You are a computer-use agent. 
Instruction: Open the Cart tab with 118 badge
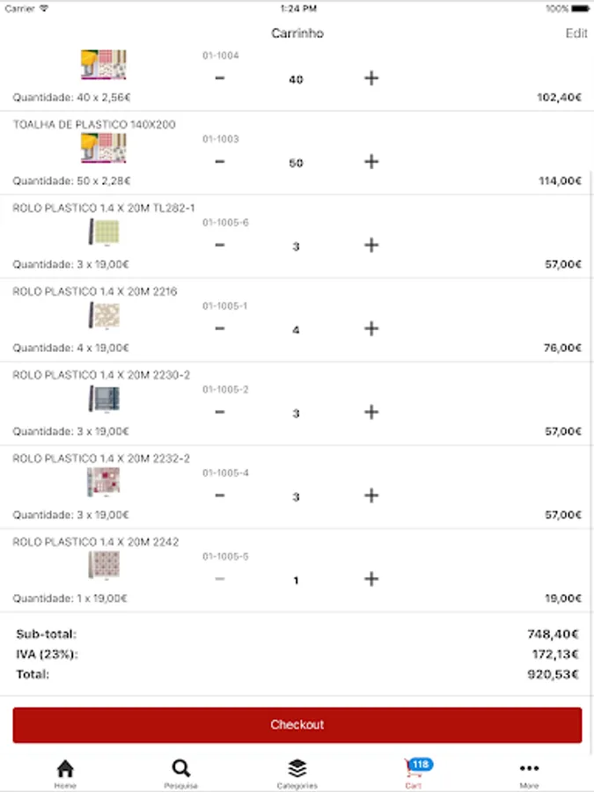coord(414,772)
